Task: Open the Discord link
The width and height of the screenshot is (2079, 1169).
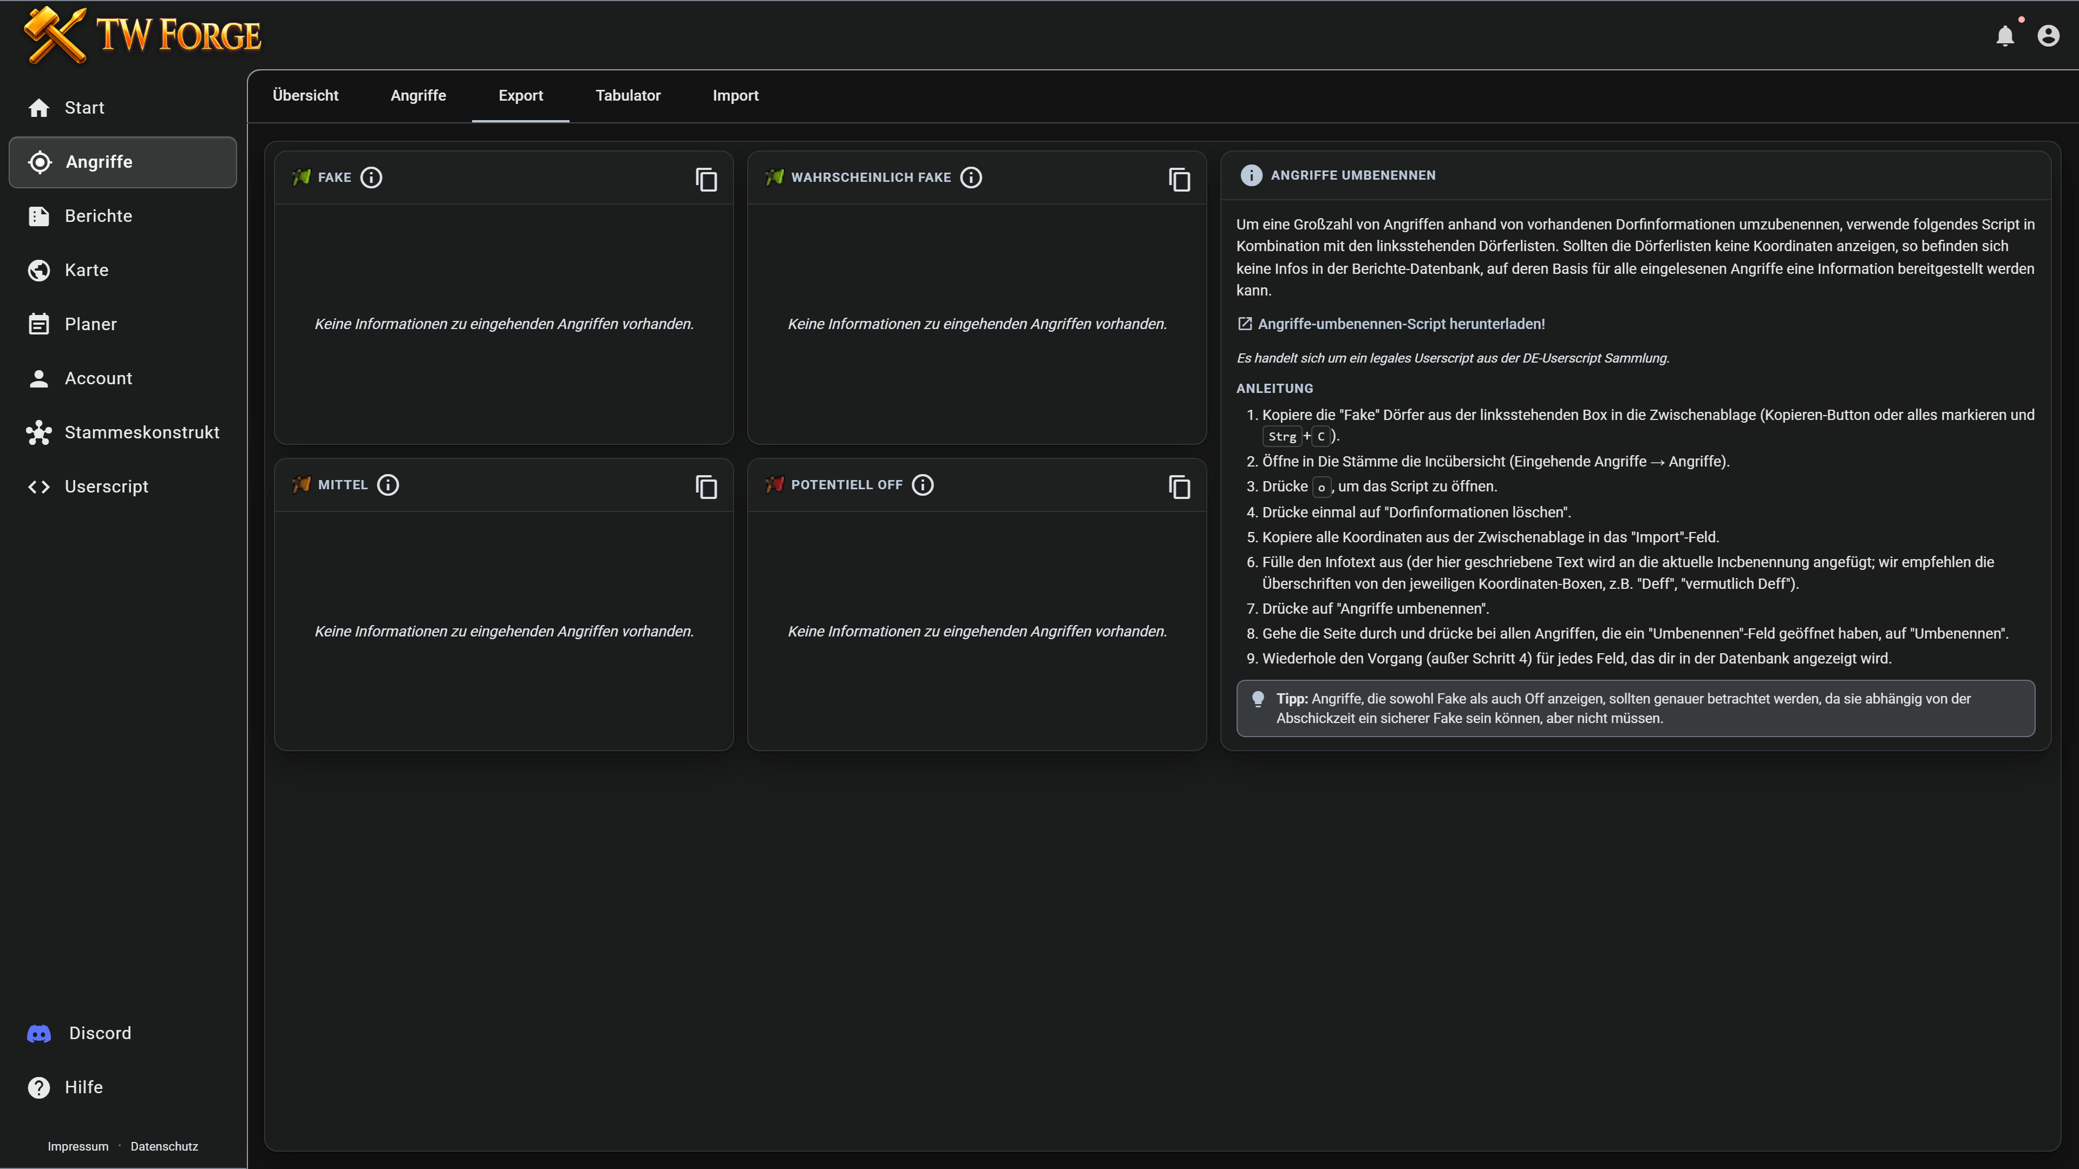Action: tap(123, 1033)
